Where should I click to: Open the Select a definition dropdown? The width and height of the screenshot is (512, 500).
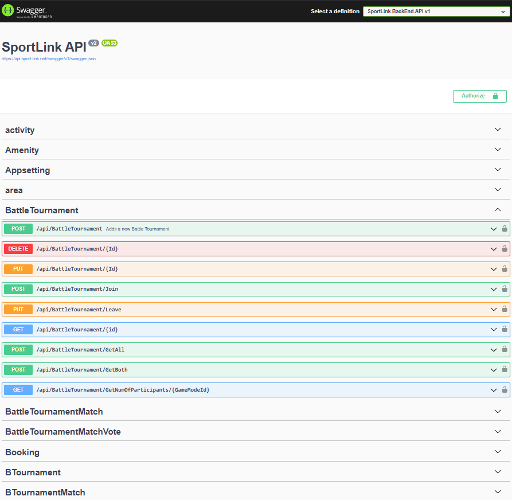coord(436,11)
